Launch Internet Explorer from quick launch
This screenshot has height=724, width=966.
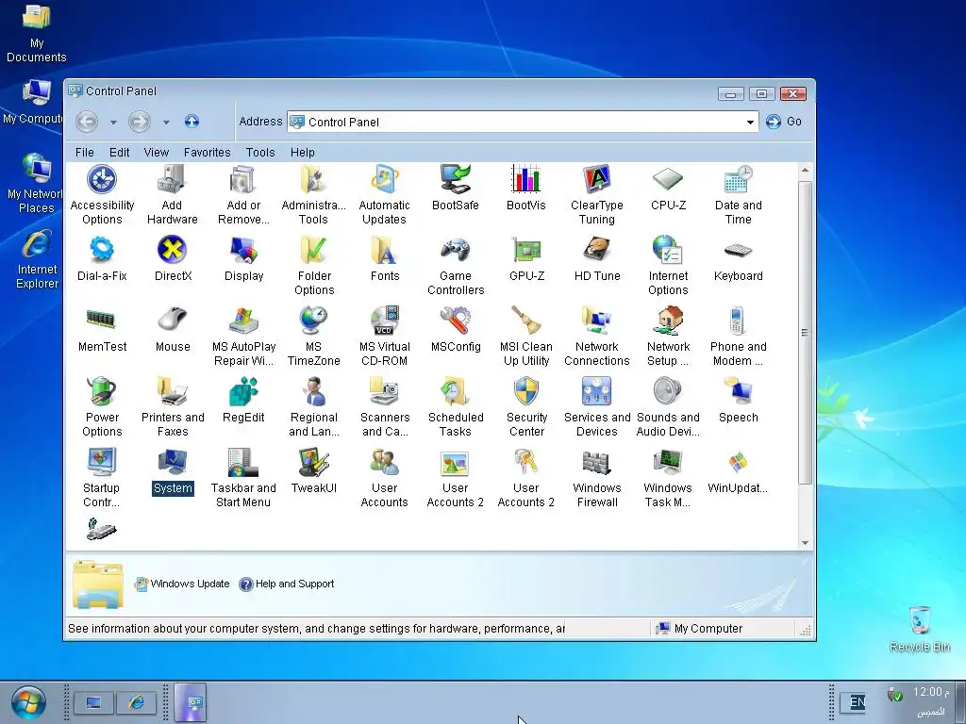coord(136,702)
